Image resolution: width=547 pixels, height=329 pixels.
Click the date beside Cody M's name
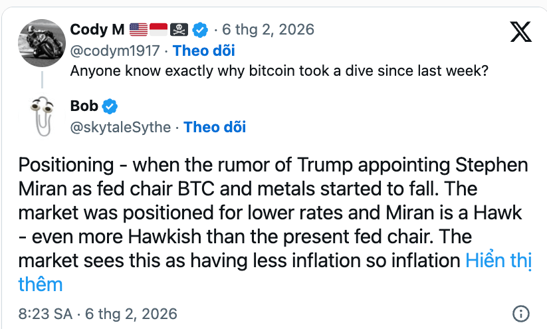coord(268,30)
